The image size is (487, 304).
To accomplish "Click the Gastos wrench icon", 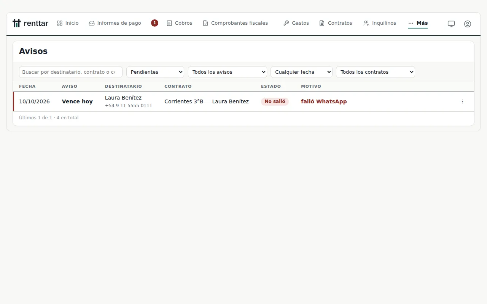I will [286, 23].
